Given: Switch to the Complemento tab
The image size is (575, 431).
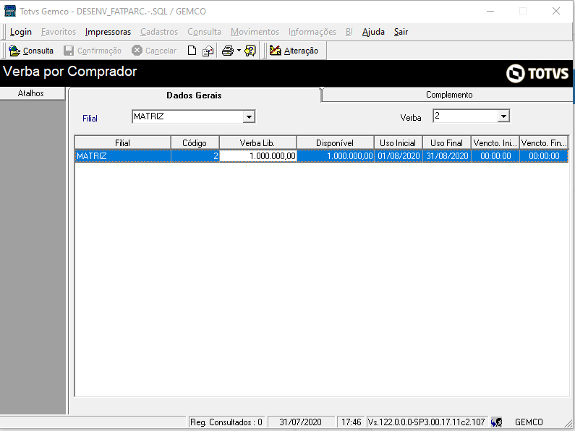Looking at the screenshot, I should click(x=449, y=95).
